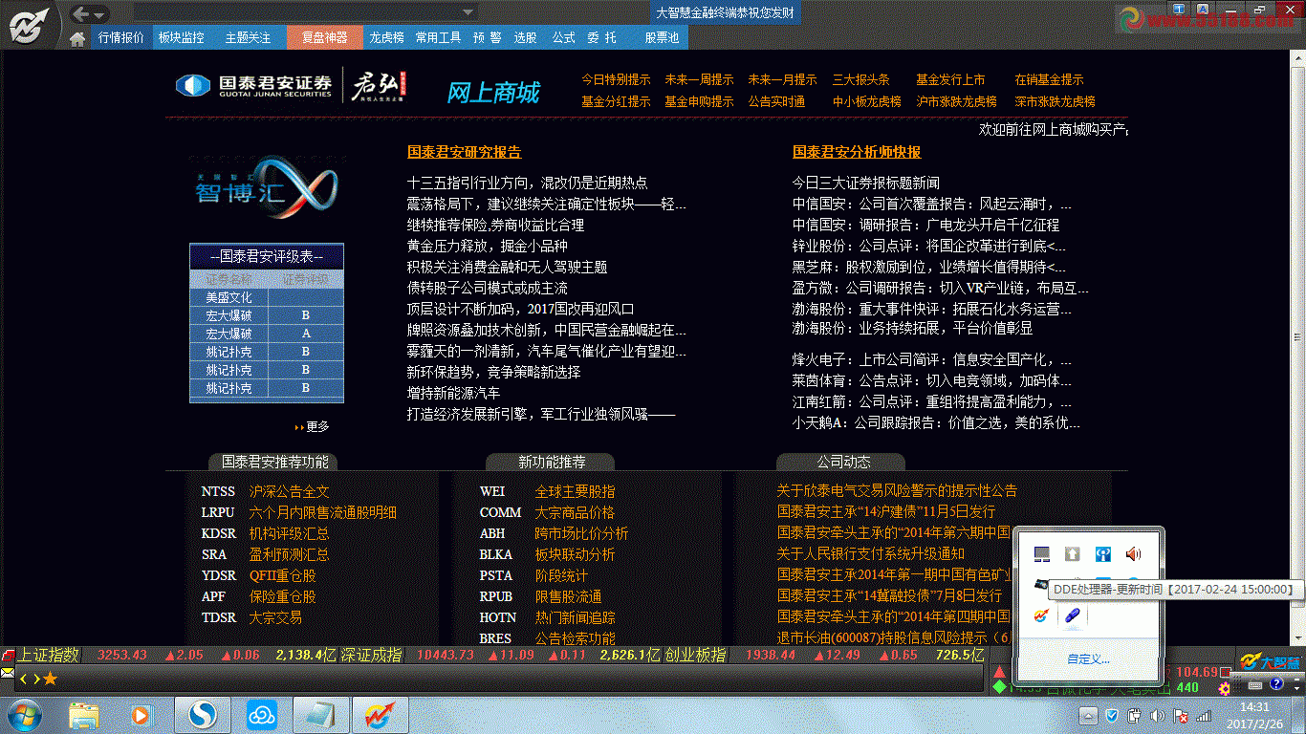Select the 复盘神器 tab
The image size is (1306, 734).
tap(324, 37)
